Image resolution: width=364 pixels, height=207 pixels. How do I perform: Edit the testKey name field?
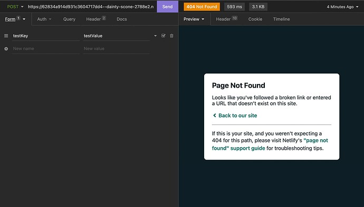point(46,36)
